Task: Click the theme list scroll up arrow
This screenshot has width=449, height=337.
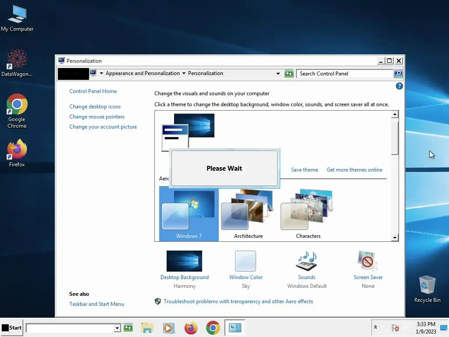Action: (x=395, y=115)
